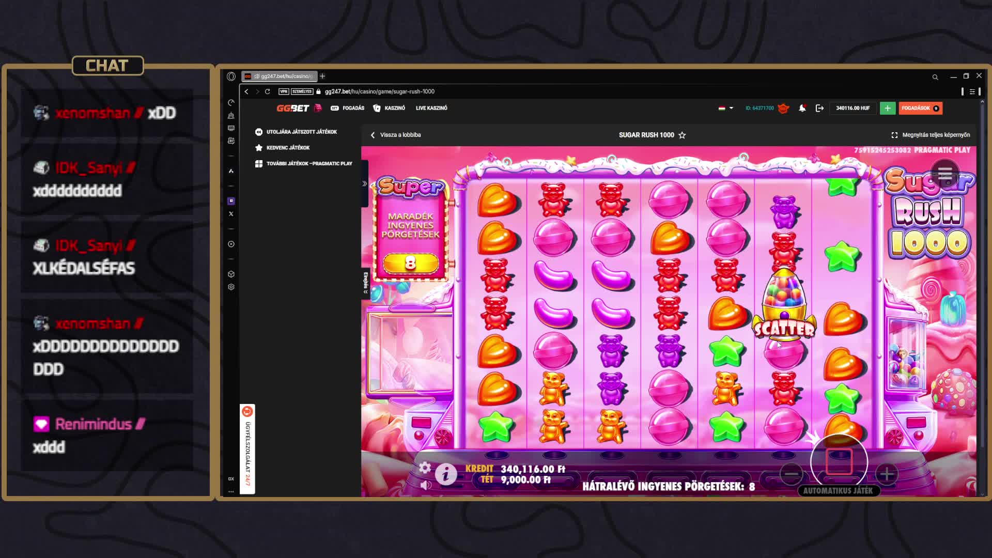
Task: Click the Renimindus chat username
Action: [94, 424]
